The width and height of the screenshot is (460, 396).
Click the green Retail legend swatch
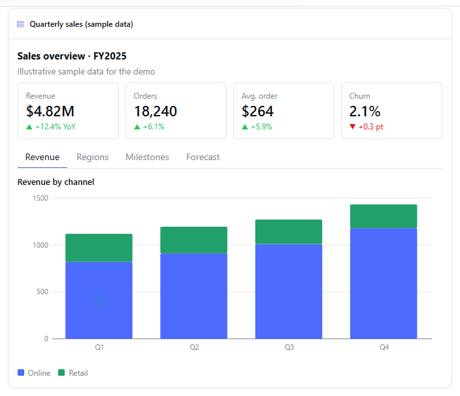tap(61, 372)
